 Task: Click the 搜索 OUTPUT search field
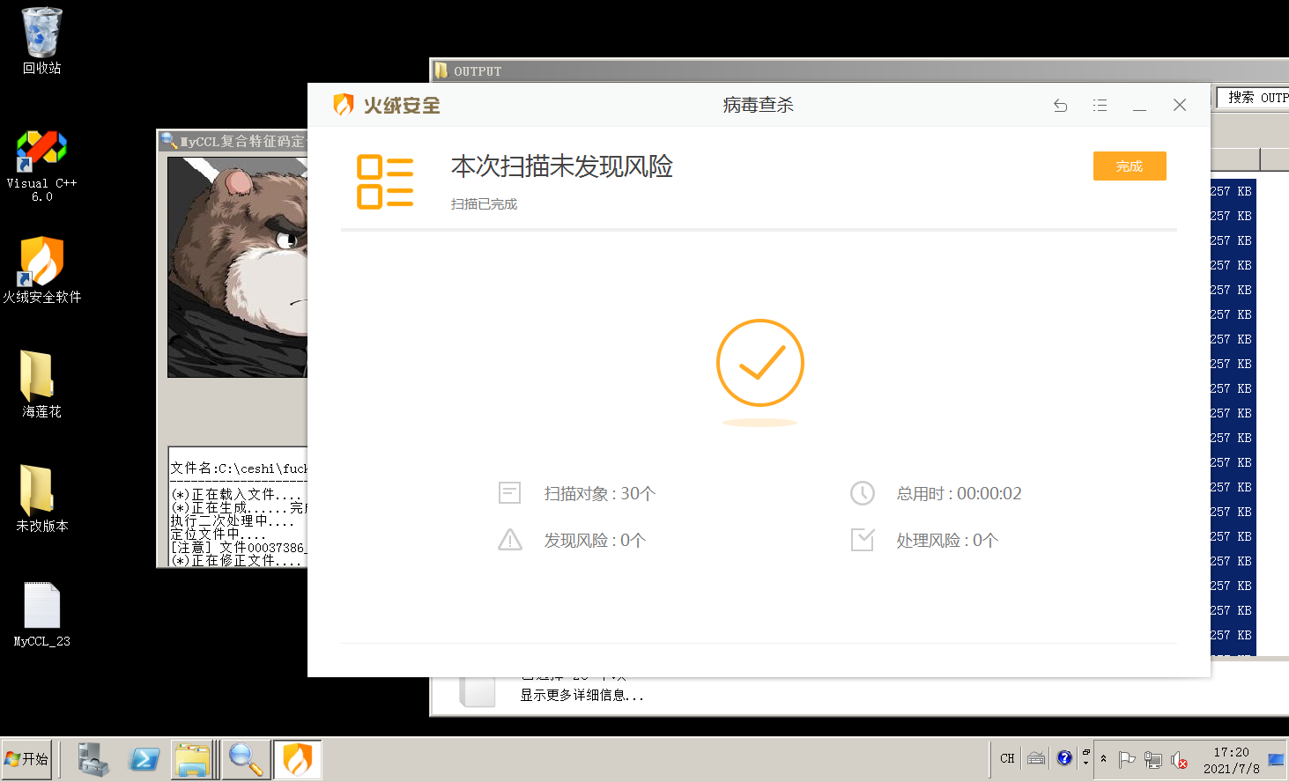coord(1253,97)
